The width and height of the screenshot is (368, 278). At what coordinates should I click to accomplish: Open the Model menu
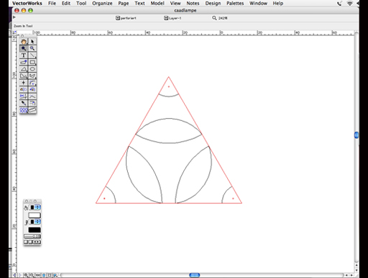[157, 4]
